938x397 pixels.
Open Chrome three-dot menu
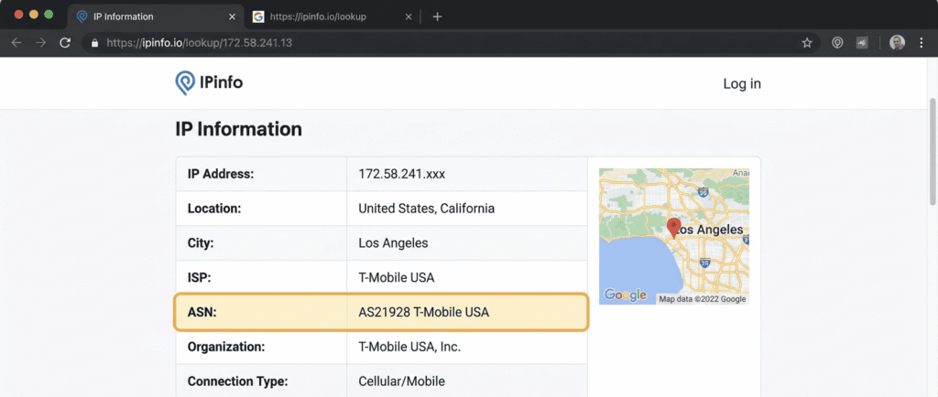(922, 43)
